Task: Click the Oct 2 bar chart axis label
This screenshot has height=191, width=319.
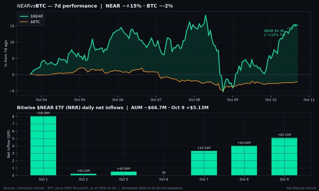Action: pos(84,179)
